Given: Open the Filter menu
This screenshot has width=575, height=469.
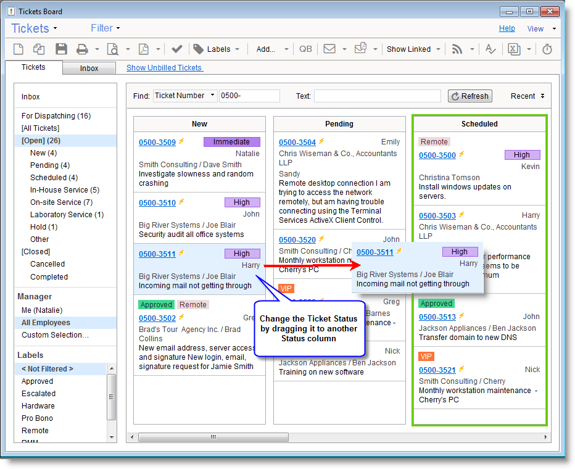Looking at the screenshot, I should pyautogui.click(x=105, y=28).
